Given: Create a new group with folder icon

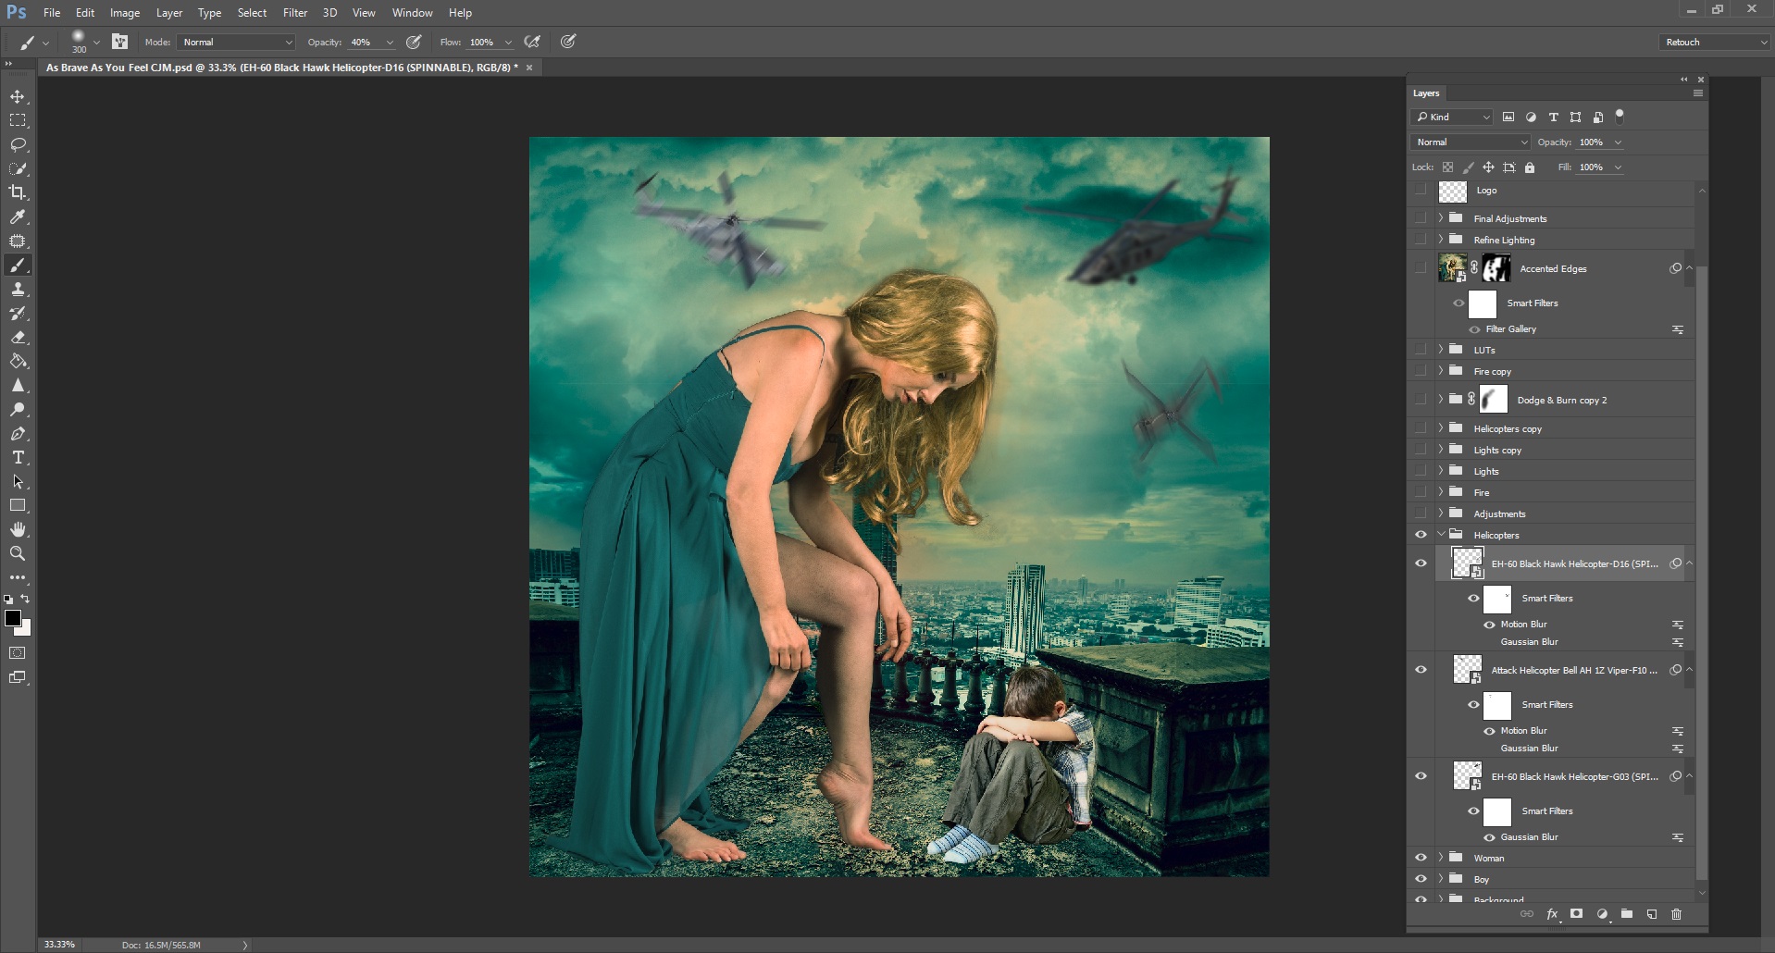Looking at the screenshot, I should pos(1627,914).
